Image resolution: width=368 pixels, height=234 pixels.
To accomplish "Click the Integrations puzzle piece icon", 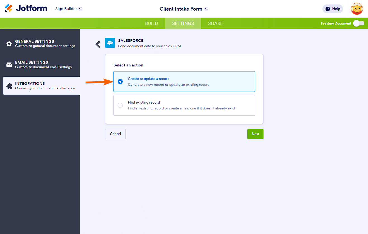I will tap(9, 86).
